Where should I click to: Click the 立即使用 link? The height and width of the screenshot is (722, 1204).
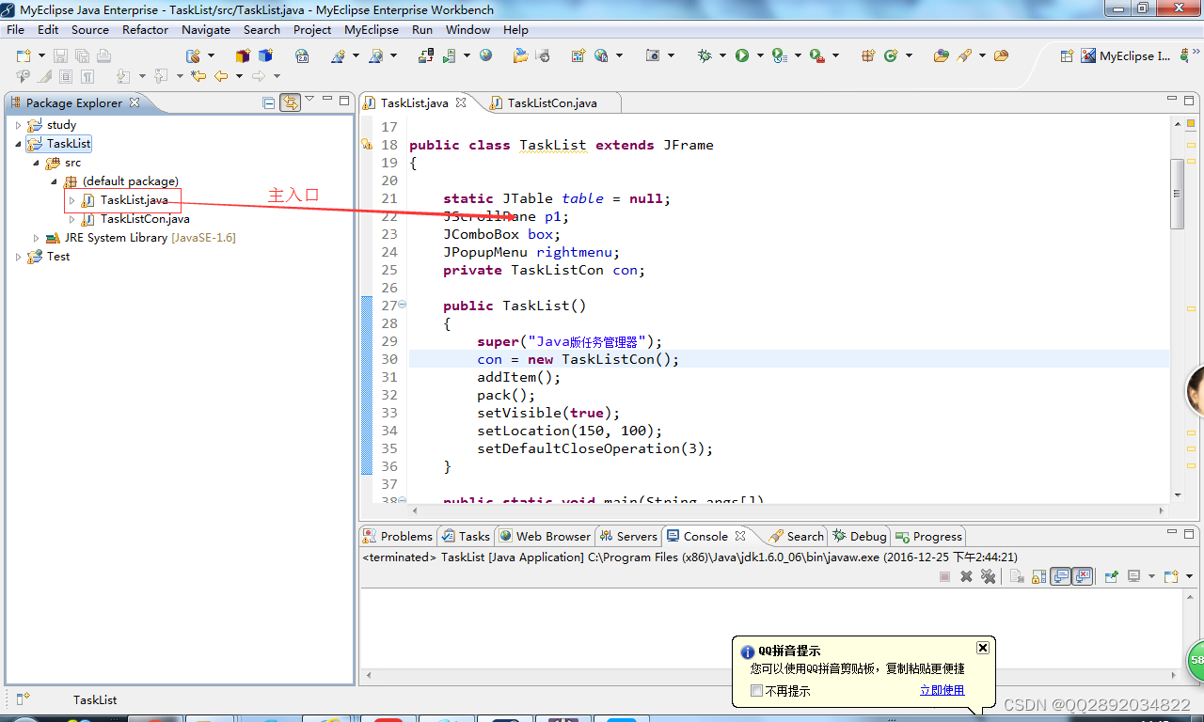pos(942,690)
